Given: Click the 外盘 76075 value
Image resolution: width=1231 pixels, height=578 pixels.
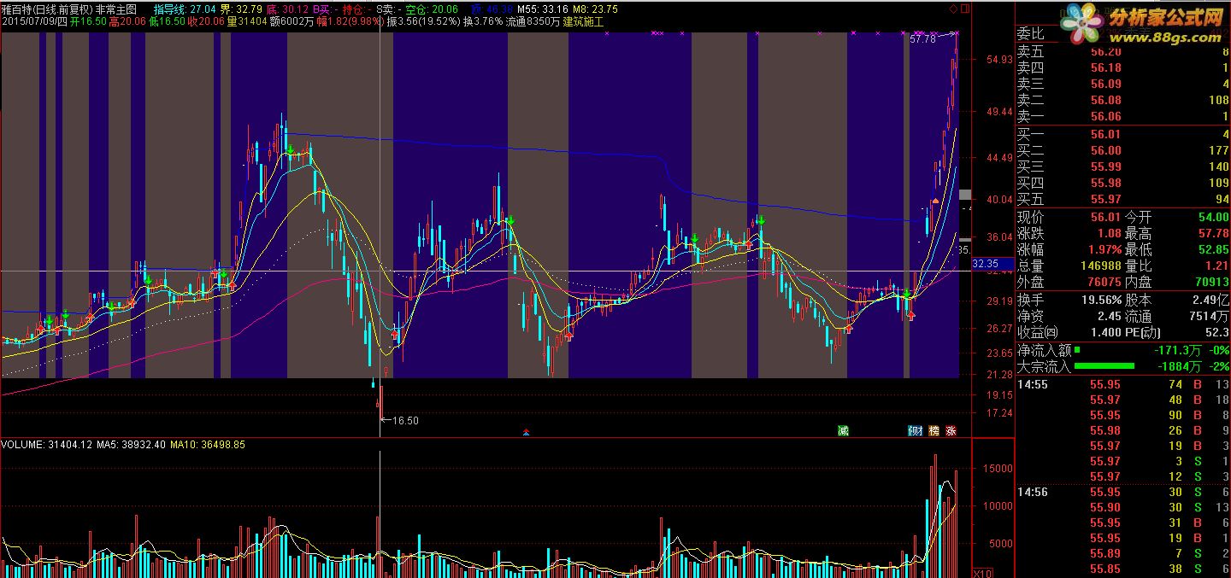Looking at the screenshot, I should (1103, 282).
